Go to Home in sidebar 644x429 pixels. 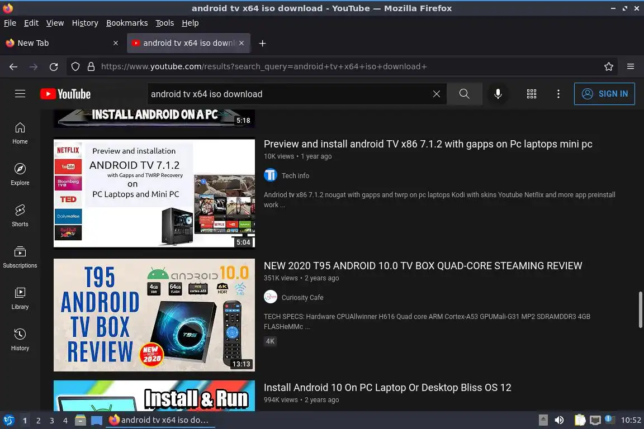click(20, 134)
